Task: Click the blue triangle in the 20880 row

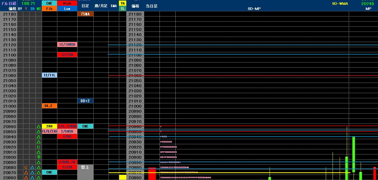Action: (x=32, y=167)
